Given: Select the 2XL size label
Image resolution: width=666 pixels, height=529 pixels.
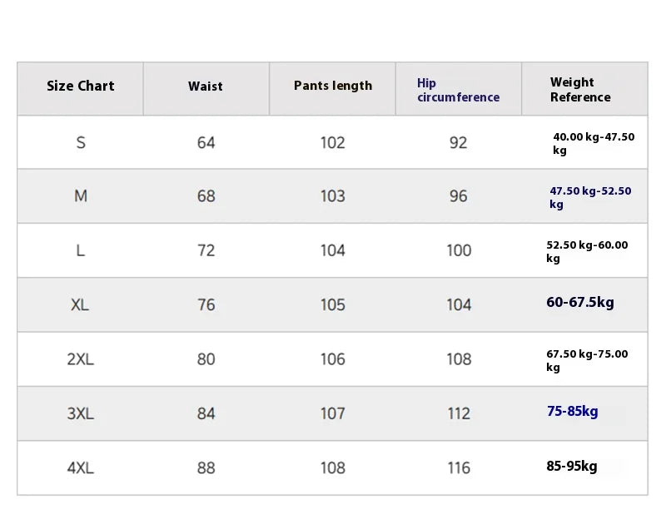Looking at the screenshot, I should click(x=80, y=359).
